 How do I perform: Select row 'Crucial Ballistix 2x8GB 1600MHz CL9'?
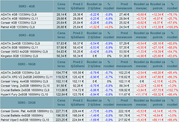coord(89,90)
